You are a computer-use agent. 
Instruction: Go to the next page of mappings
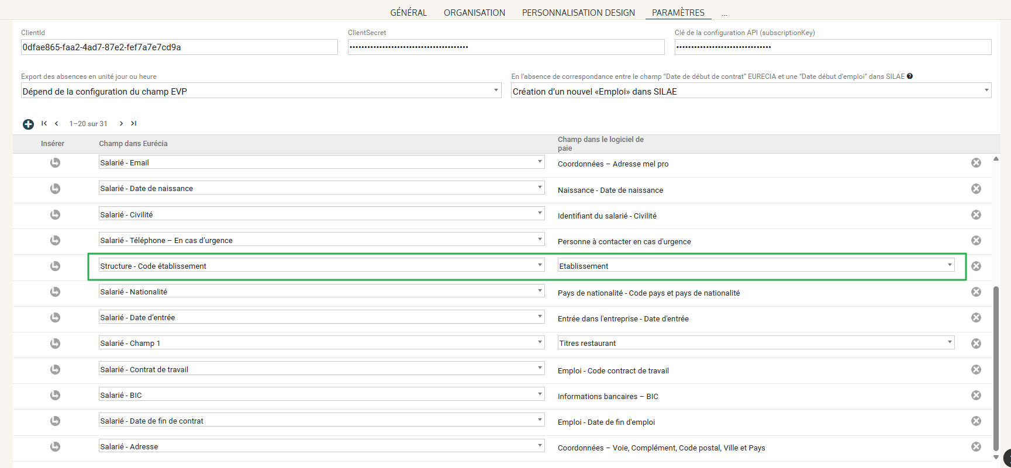pos(121,123)
